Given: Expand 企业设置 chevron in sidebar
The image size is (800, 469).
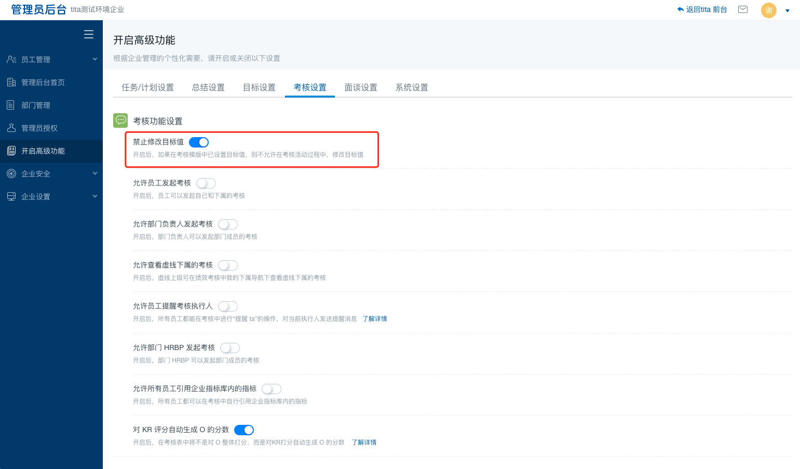Looking at the screenshot, I should 95,196.
